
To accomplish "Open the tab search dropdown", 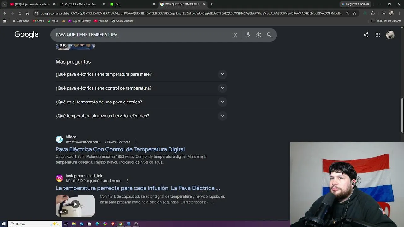I will [4, 4].
